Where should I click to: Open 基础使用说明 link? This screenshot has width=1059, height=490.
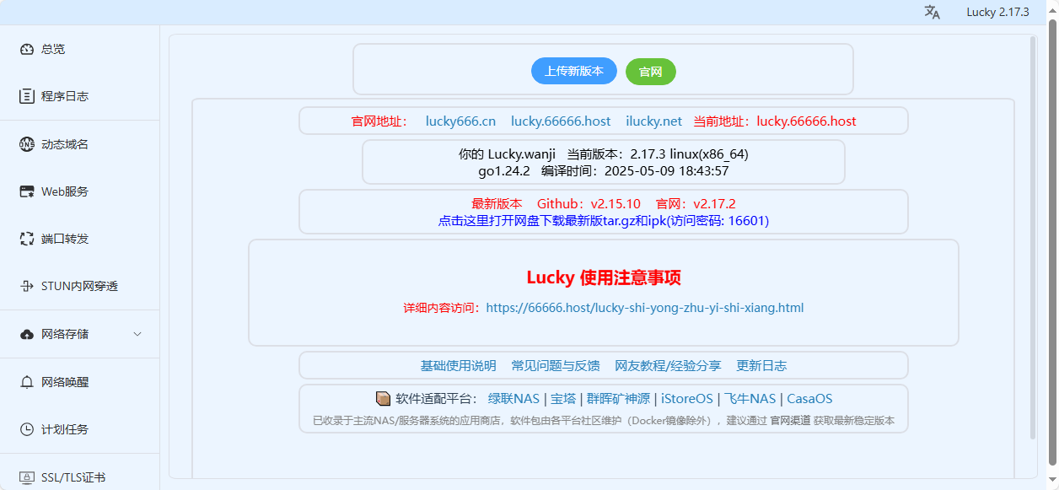coord(458,365)
